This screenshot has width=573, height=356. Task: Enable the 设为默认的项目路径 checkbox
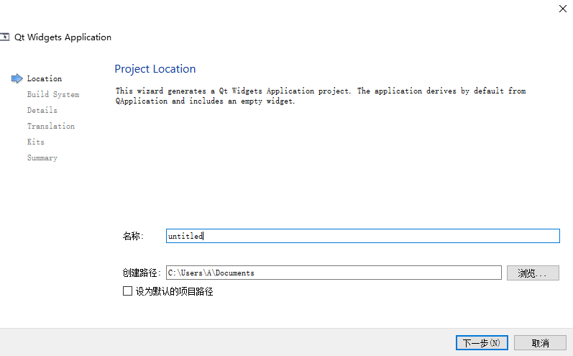pos(127,291)
